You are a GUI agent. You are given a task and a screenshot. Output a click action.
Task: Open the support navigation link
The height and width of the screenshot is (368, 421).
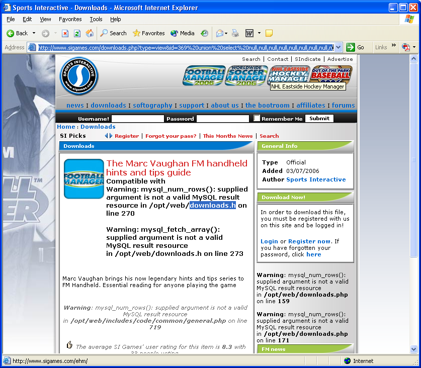click(192, 105)
